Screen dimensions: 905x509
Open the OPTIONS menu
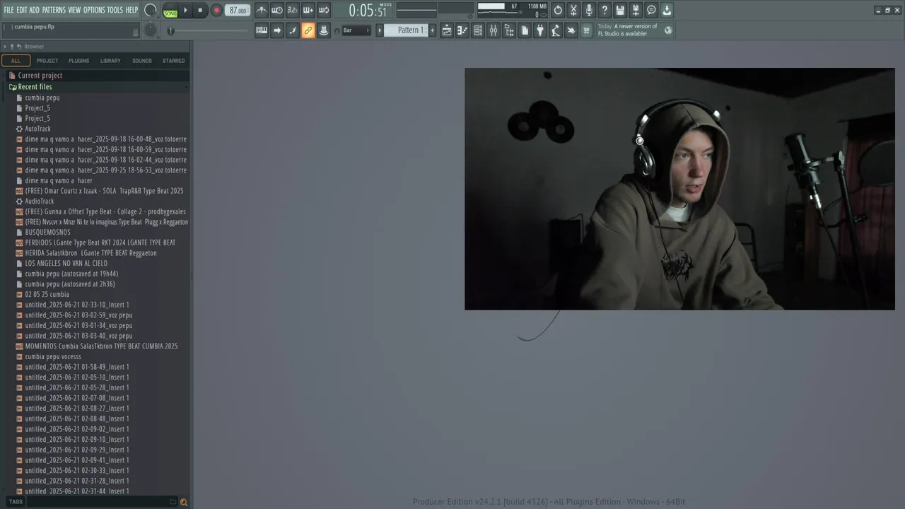coord(94,10)
